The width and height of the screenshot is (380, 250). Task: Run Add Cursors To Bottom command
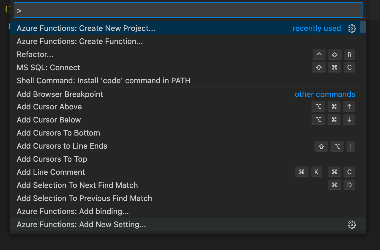click(x=58, y=133)
